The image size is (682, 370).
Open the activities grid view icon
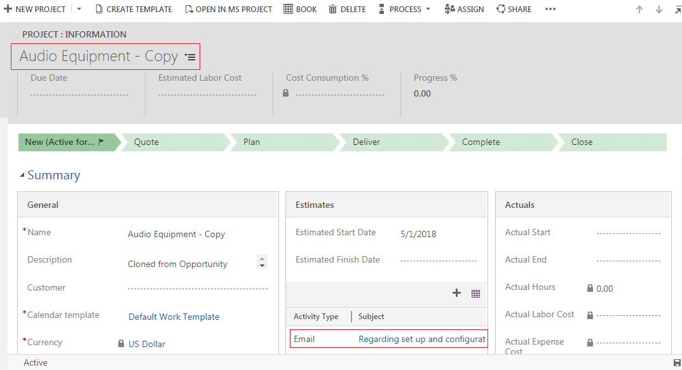[x=475, y=293]
